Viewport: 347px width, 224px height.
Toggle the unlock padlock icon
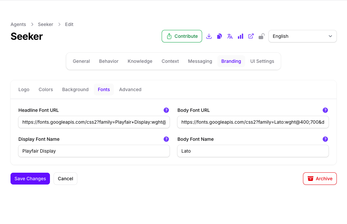click(x=261, y=36)
